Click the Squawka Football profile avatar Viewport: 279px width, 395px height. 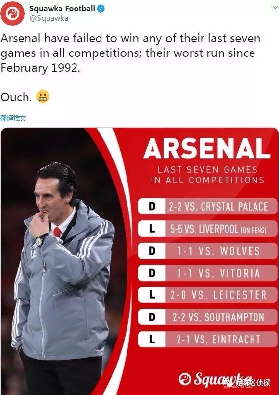point(12,13)
